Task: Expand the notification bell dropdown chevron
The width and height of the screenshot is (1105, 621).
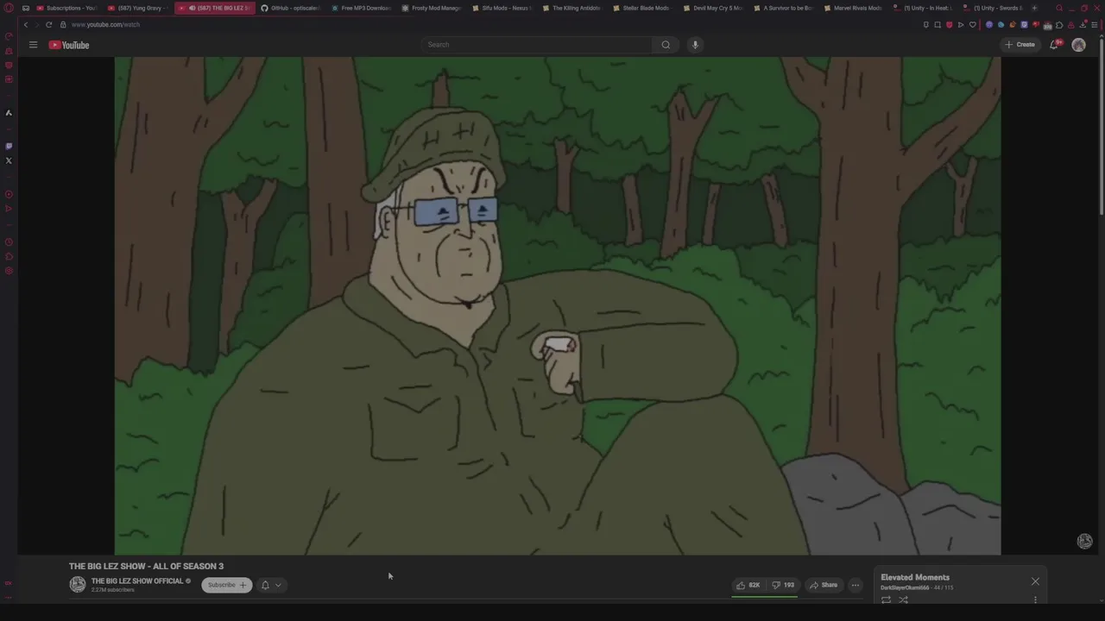Action: [x=278, y=585]
